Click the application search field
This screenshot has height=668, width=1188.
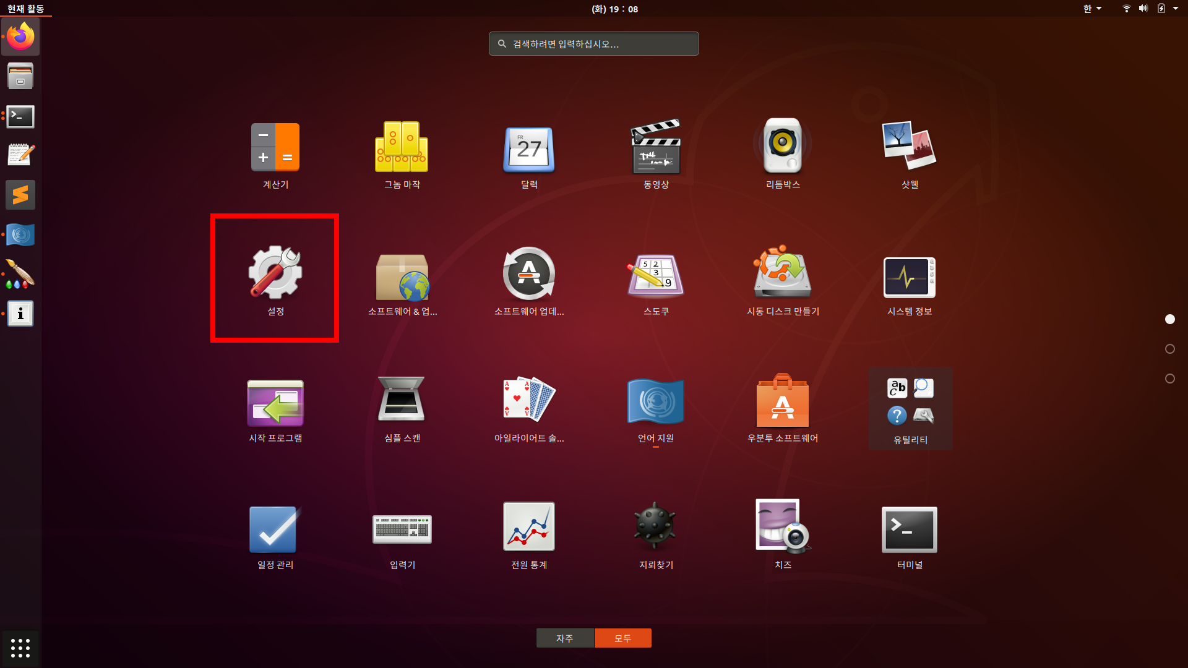(x=594, y=44)
